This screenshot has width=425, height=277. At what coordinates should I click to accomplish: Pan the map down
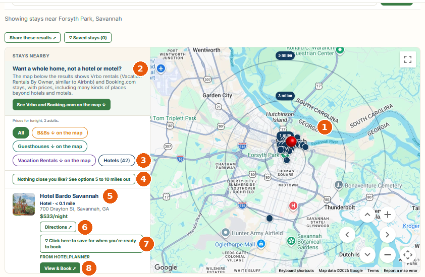tap(367, 254)
